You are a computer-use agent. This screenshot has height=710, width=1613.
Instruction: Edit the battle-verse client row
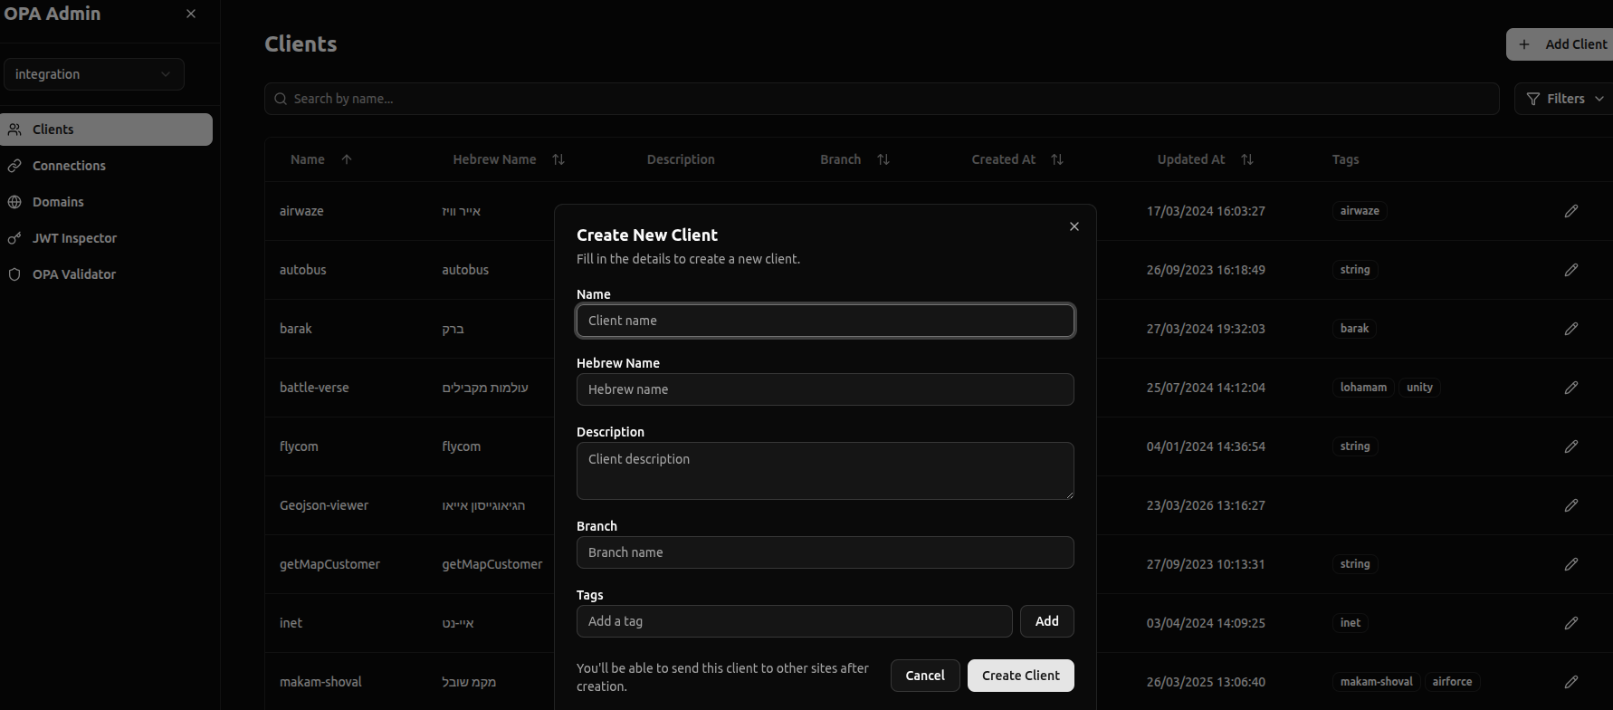pyautogui.click(x=1571, y=388)
